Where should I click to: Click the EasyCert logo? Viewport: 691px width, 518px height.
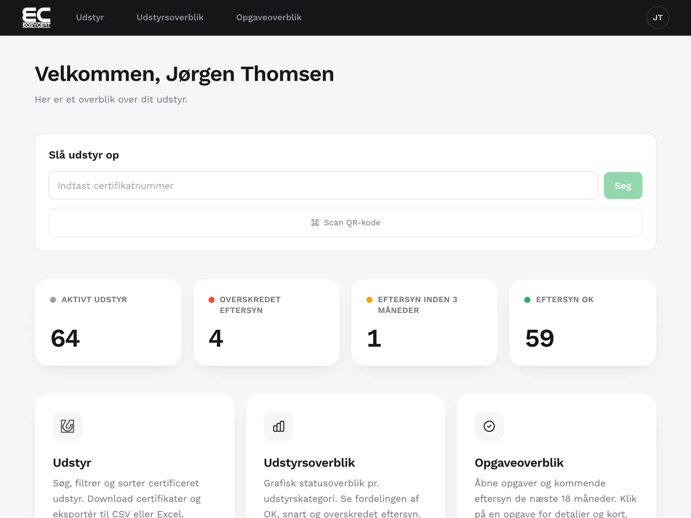click(36, 18)
